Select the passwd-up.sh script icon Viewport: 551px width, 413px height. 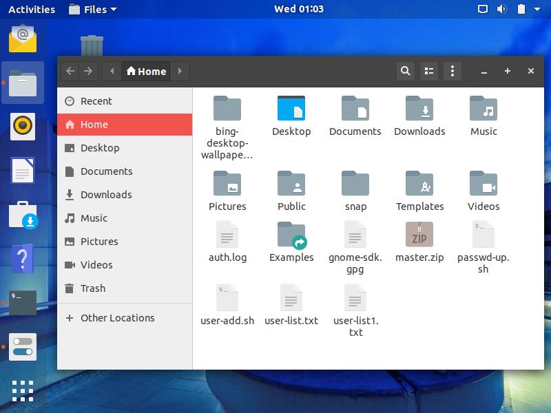pyautogui.click(x=484, y=234)
